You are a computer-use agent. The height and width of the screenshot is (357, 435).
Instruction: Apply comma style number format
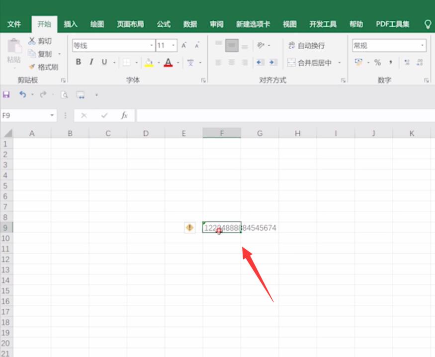[x=390, y=63]
